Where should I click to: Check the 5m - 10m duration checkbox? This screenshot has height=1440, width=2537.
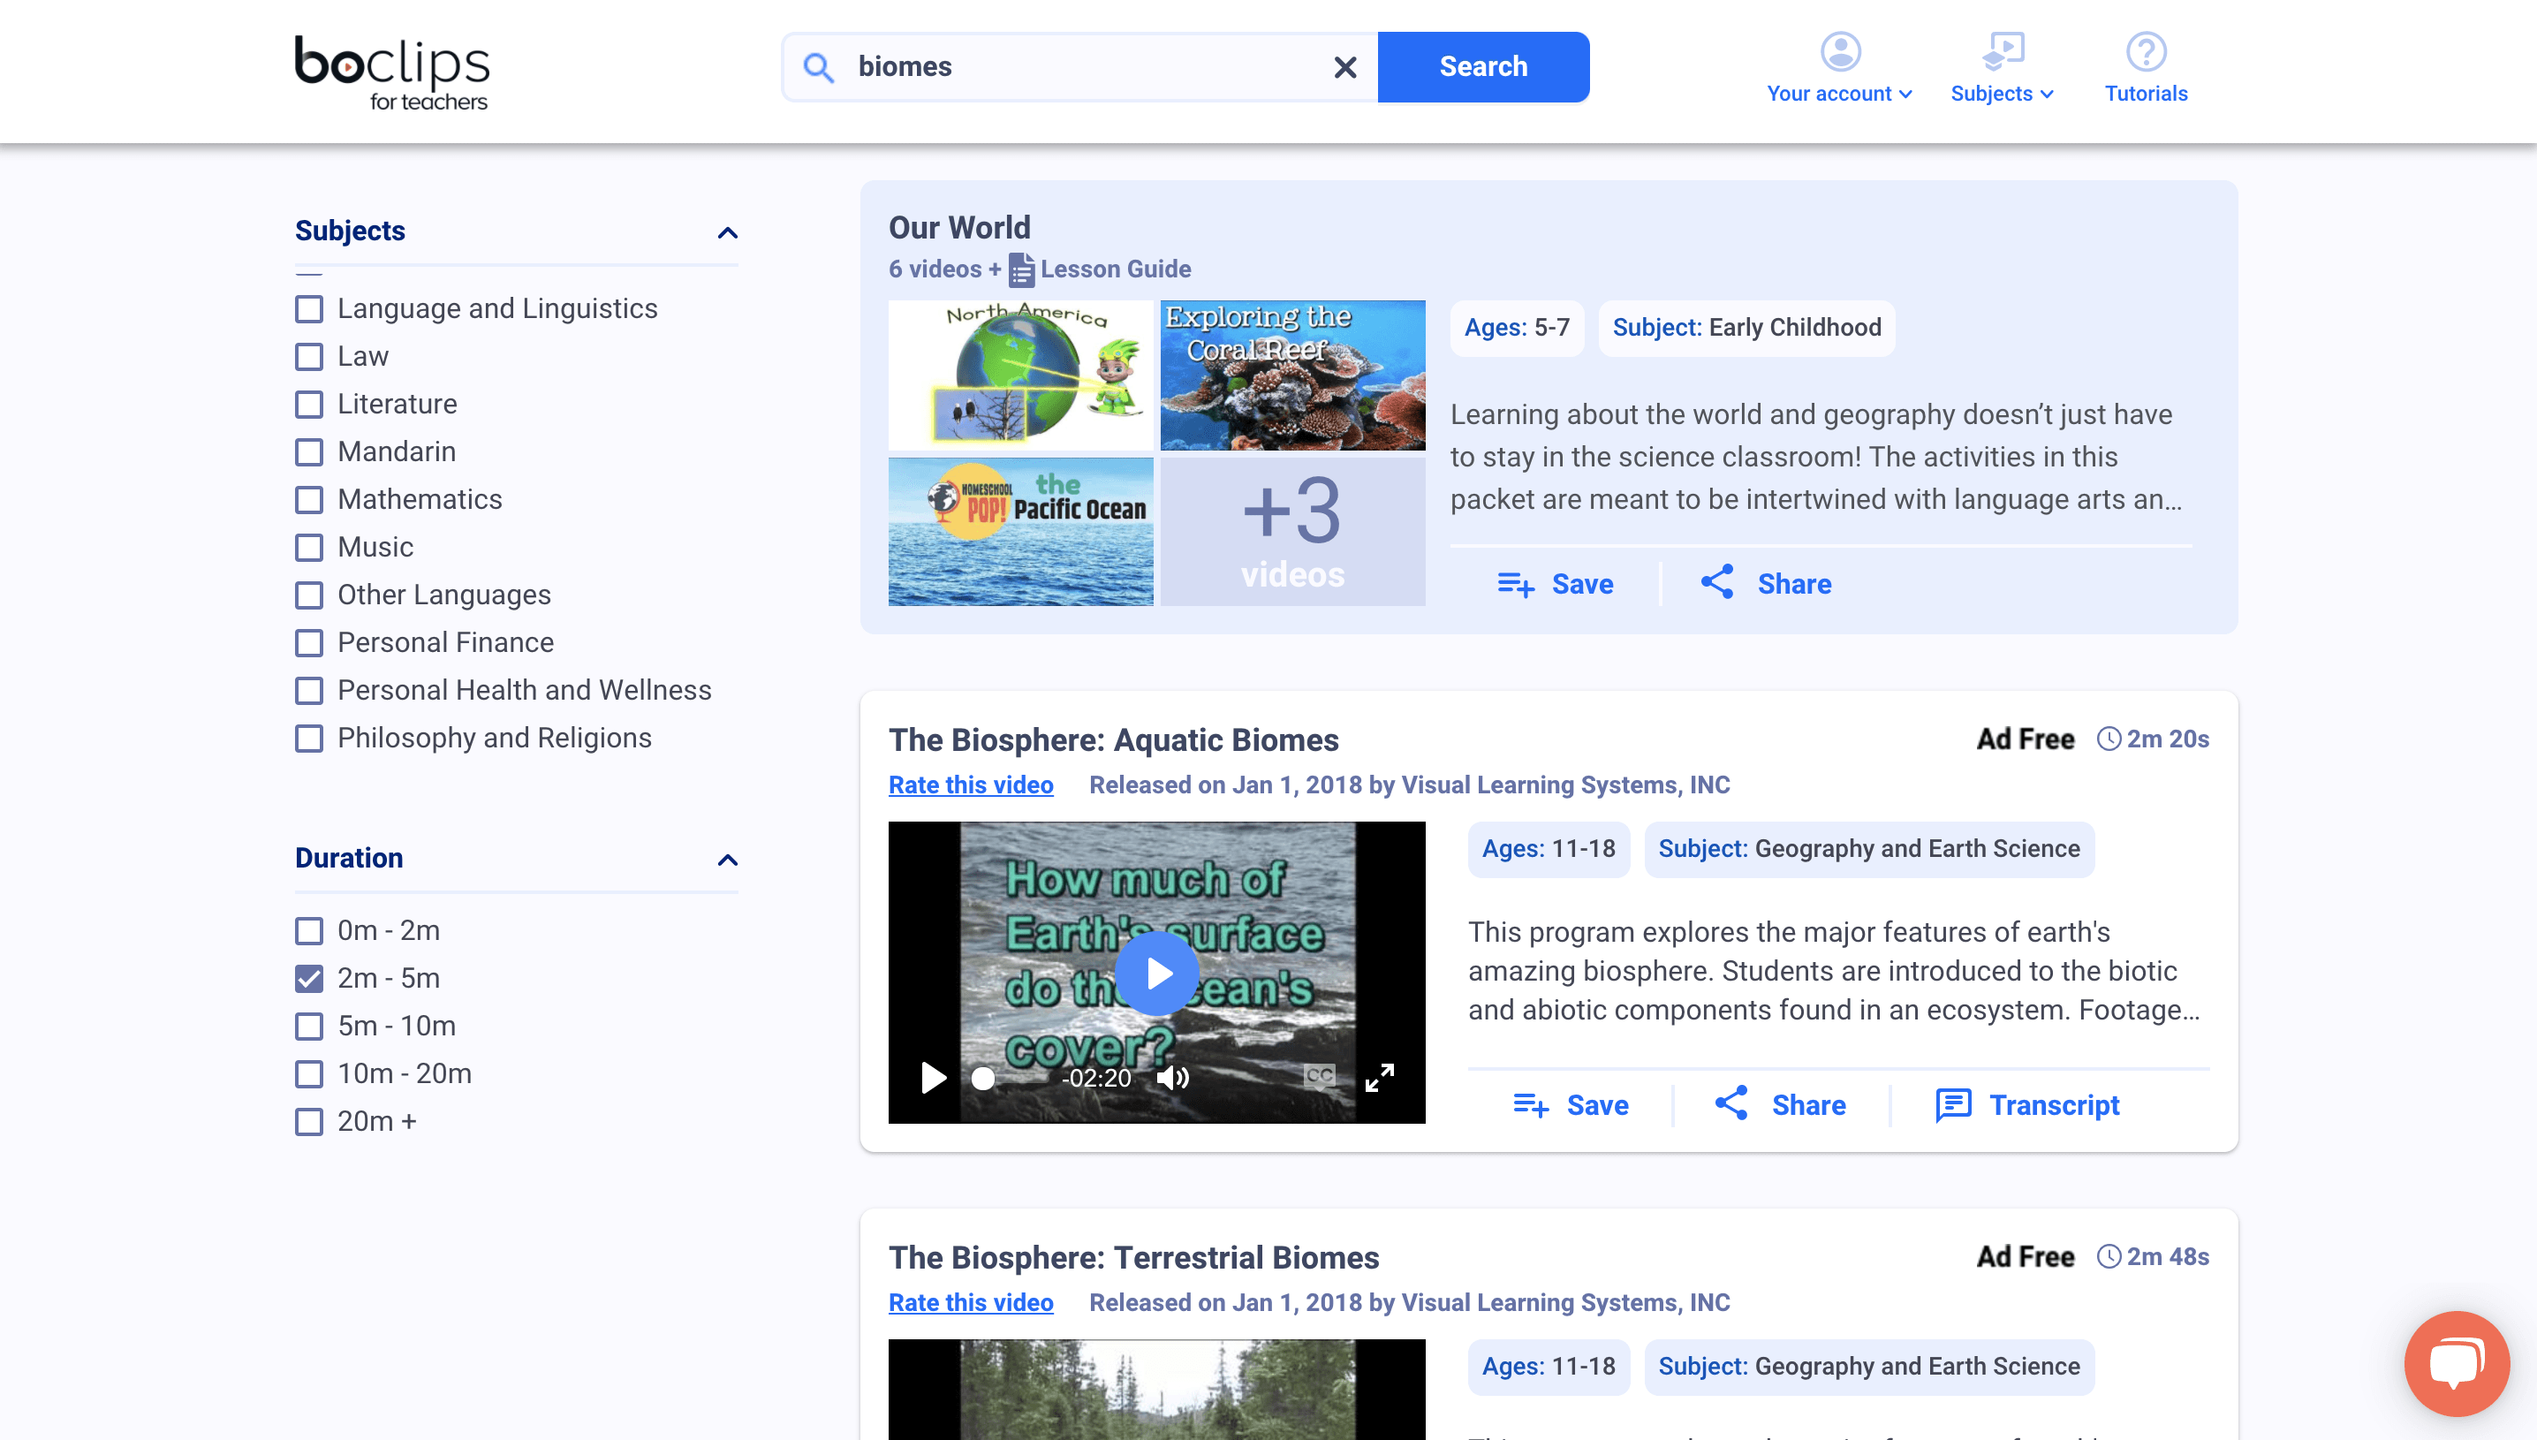308,1026
